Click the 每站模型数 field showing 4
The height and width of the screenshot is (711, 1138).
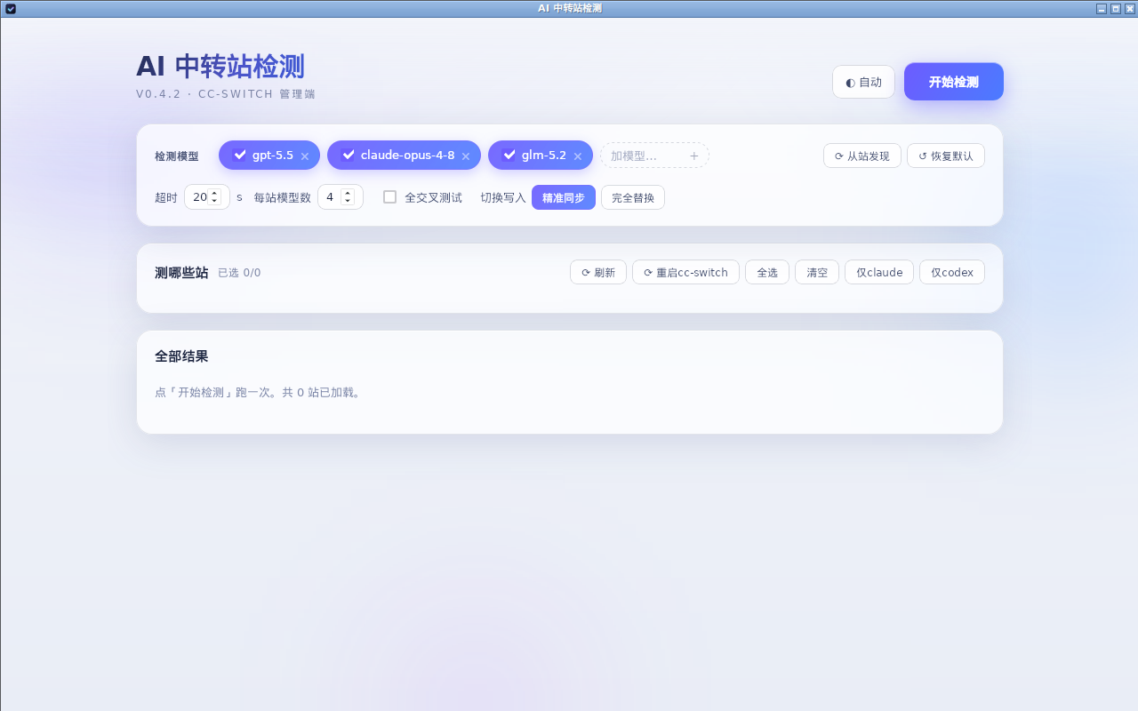pyautogui.click(x=341, y=197)
